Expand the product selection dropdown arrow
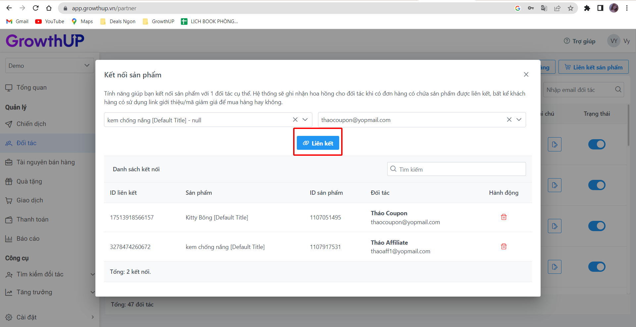 [305, 120]
